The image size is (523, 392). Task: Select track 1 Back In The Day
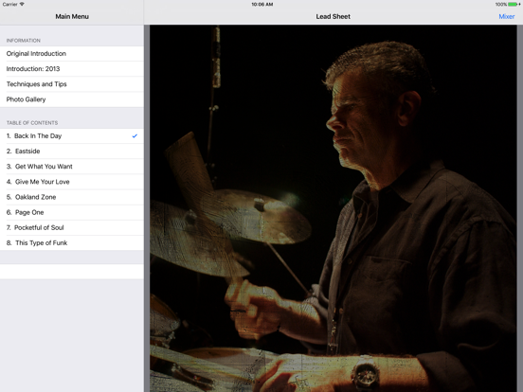tap(72, 136)
